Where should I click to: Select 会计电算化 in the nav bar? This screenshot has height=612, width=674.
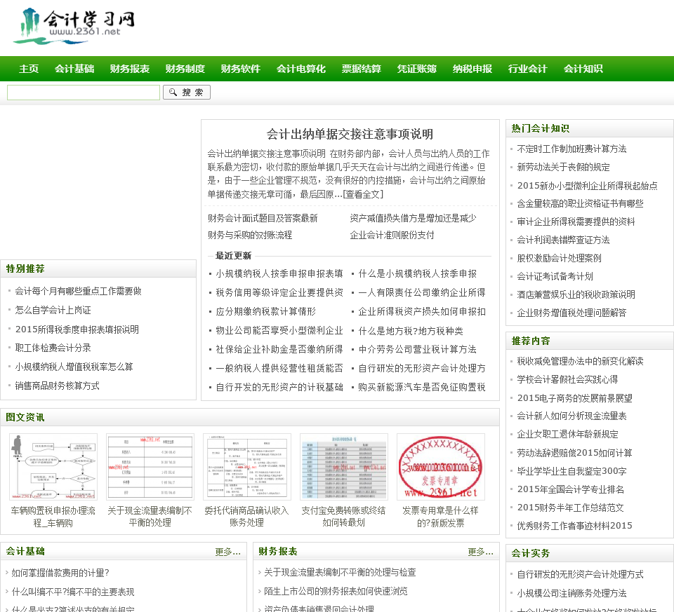[x=301, y=69]
